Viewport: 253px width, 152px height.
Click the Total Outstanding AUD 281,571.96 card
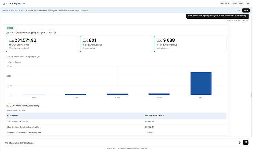point(42,44)
